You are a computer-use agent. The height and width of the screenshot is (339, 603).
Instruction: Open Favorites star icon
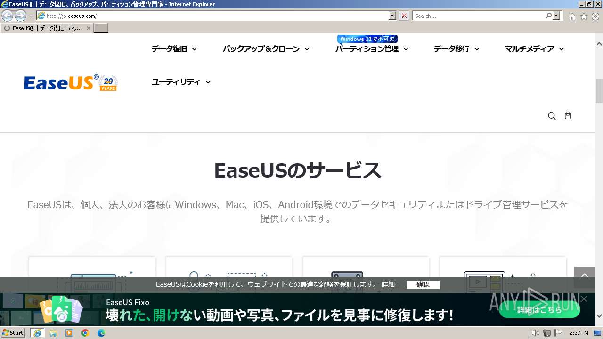coord(584,16)
